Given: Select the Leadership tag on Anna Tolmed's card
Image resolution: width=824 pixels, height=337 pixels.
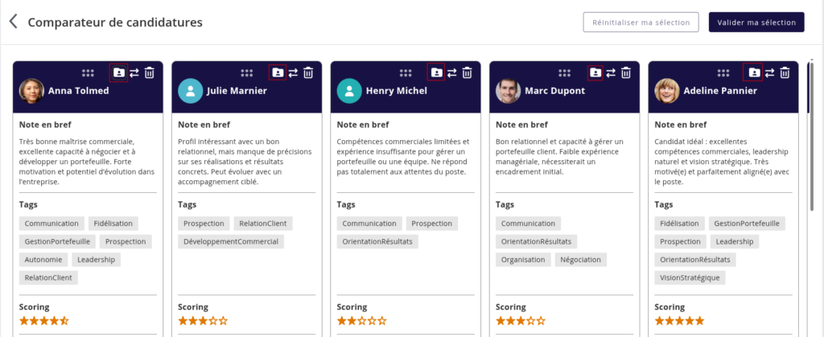Looking at the screenshot, I should [97, 259].
